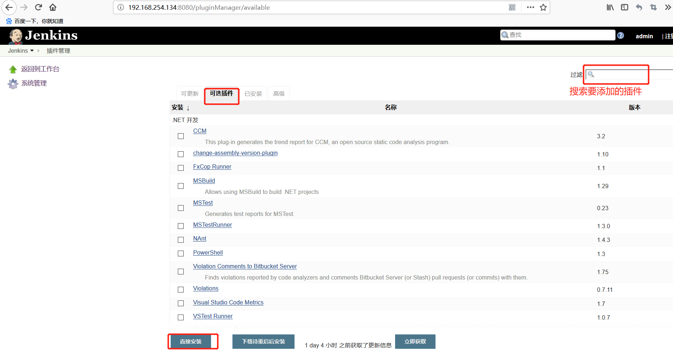Enable the MSTest plugin checkbox
The height and width of the screenshot is (351, 673).
[181, 208]
